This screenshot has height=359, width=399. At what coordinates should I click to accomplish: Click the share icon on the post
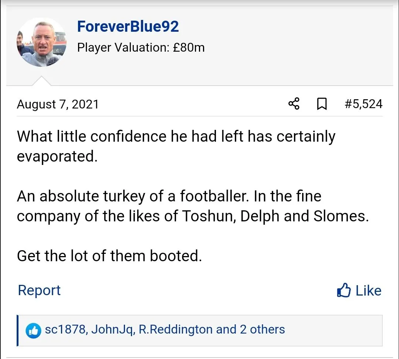point(294,104)
